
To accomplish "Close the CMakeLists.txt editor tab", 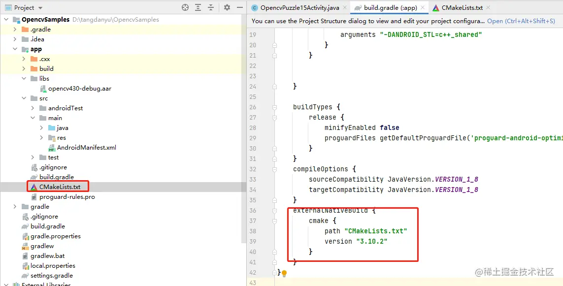I will coord(489,7).
